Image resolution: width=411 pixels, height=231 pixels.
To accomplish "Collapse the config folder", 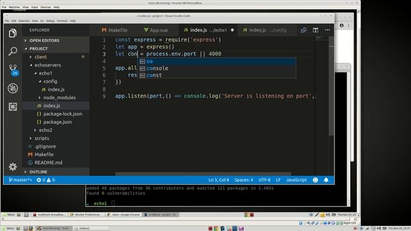I will coord(50,81).
